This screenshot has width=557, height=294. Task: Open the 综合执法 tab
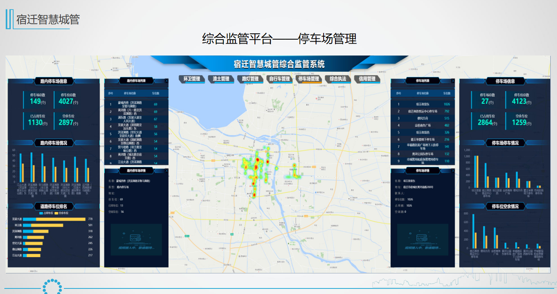click(x=338, y=79)
